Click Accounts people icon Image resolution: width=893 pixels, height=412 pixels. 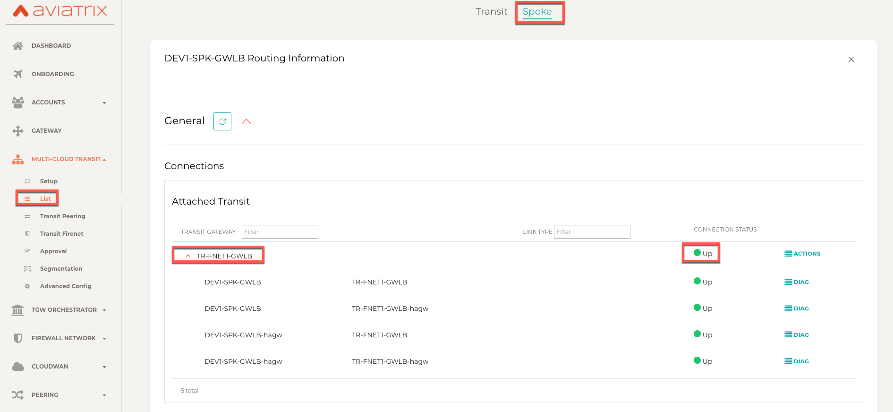coord(18,103)
